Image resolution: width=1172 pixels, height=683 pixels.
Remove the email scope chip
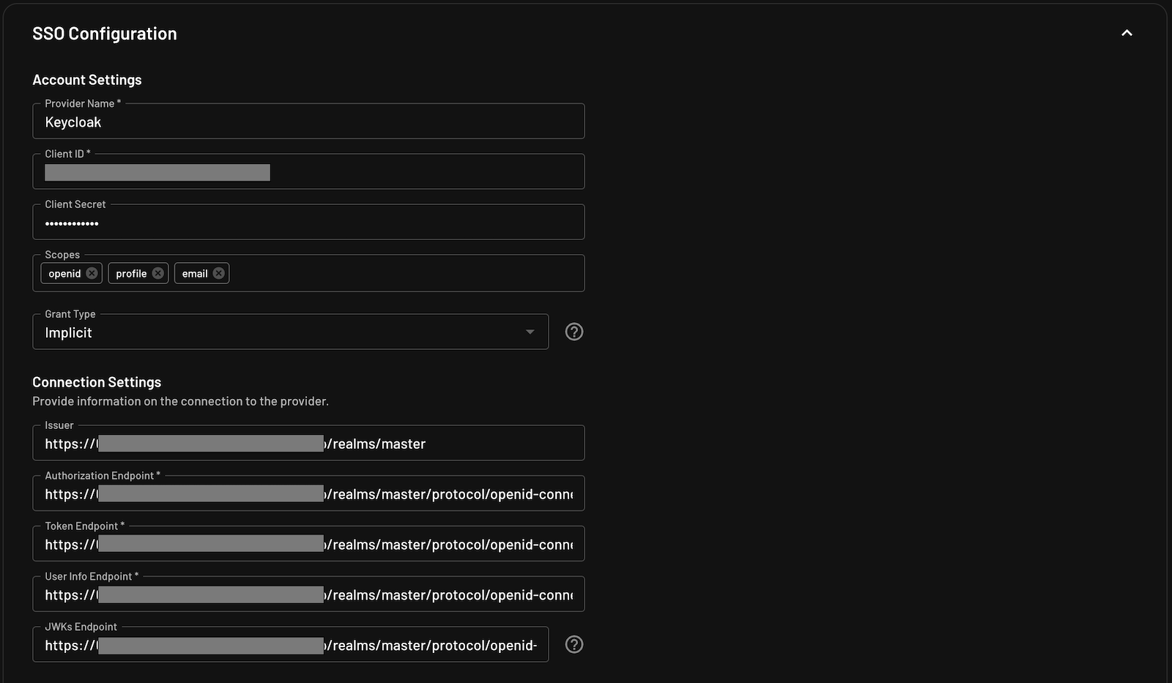(x=218, y=272)
